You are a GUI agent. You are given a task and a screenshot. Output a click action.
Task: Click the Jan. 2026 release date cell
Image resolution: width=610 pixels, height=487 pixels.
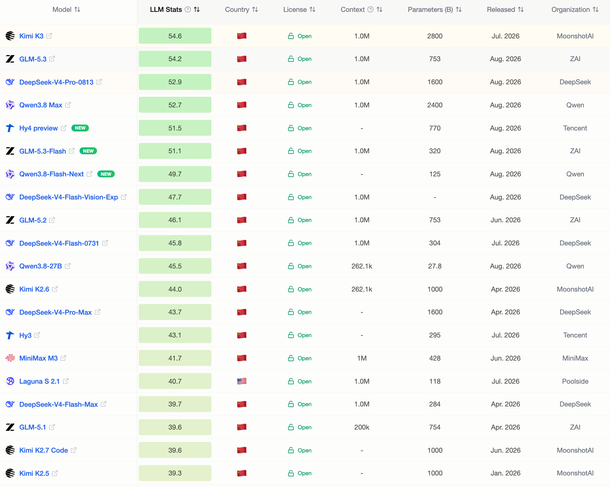pyautogui.click(x=506, y=473)
